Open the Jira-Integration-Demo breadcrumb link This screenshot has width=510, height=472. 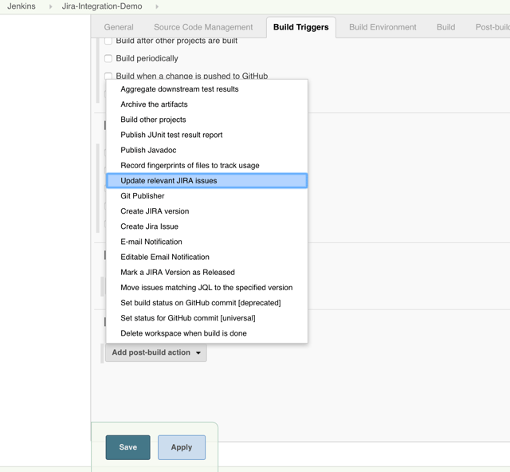pyautogui.click(x=102, y=6)
